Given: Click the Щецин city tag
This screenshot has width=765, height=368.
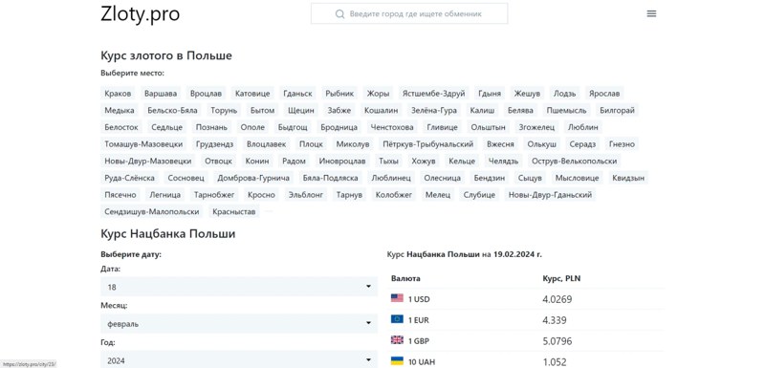Looking at the screenshot, I should (x=301, y=110).
